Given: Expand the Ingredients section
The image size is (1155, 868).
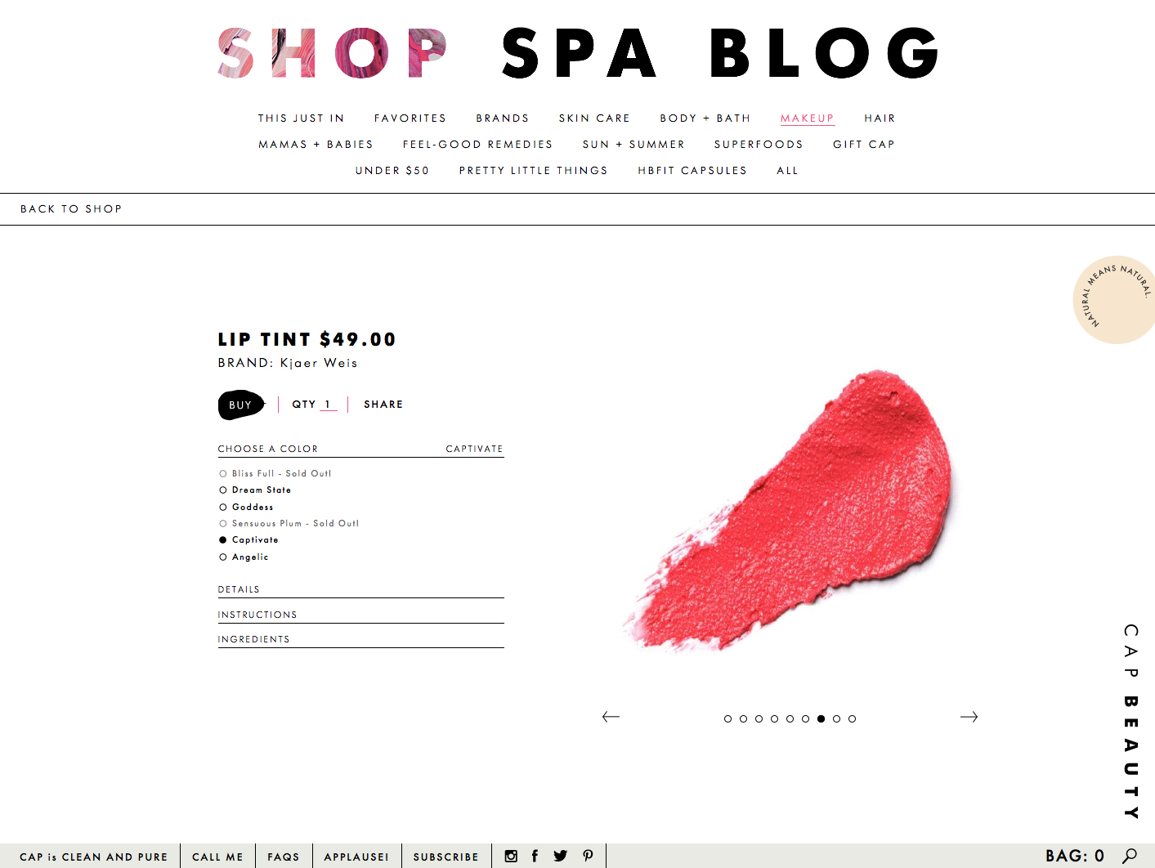Looking at the screenshot, I should coord(360,640).
